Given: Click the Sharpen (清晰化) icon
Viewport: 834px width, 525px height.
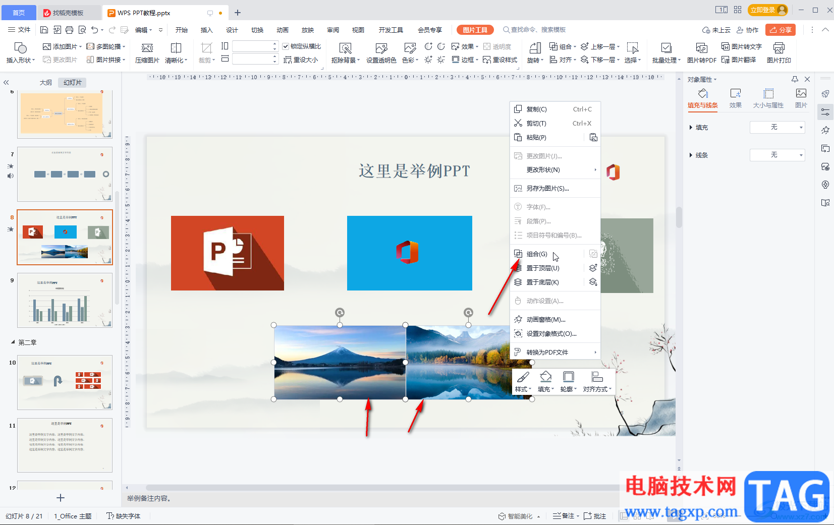Looking at the screenshot, I should coord(176,48).
